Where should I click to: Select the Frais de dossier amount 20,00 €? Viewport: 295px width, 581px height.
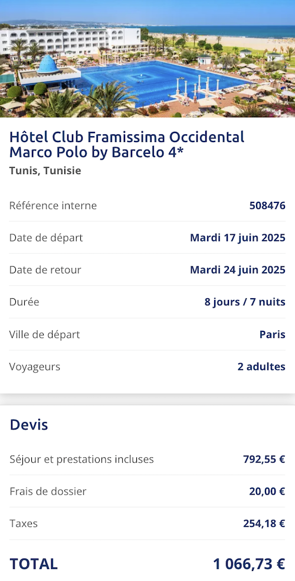pos(267,492)
